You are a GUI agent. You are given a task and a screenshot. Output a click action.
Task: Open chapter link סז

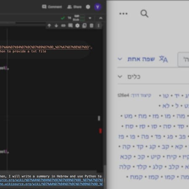point(142,126)
